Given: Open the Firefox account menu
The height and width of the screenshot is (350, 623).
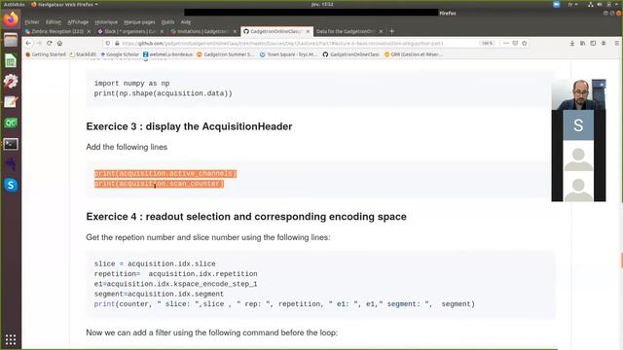Looking at the screenshot, I should (x=604, y=43).
